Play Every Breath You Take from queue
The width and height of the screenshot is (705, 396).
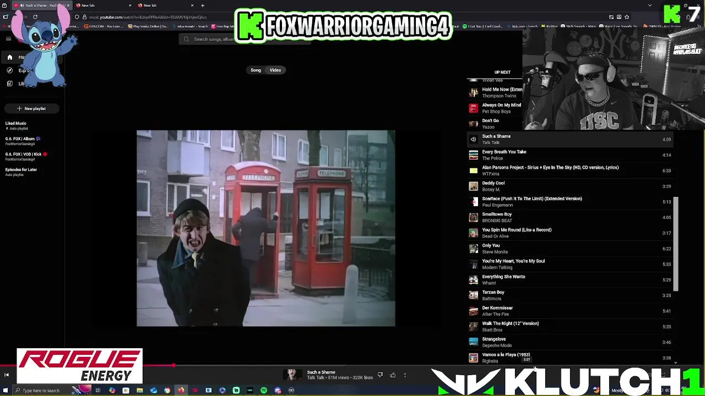click(x=571, y=155)
